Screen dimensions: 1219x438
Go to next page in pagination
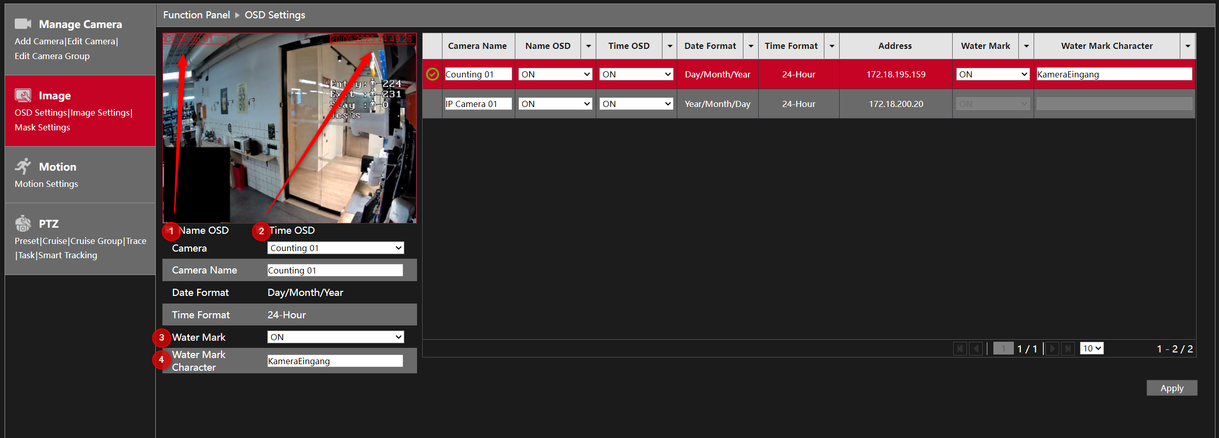coord(1052,348)
